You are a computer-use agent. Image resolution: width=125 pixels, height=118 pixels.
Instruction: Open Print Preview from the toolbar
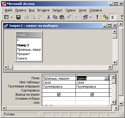tap(34, 17)
